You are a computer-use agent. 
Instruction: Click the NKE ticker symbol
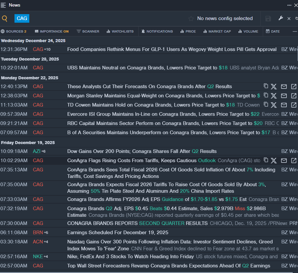pyautogui.click(x=38, y=257)
